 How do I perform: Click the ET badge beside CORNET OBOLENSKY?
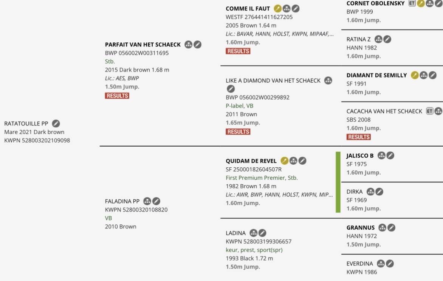click(x=412, y=3)
